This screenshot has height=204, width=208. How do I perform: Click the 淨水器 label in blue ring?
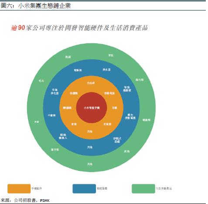pos(106,69)
